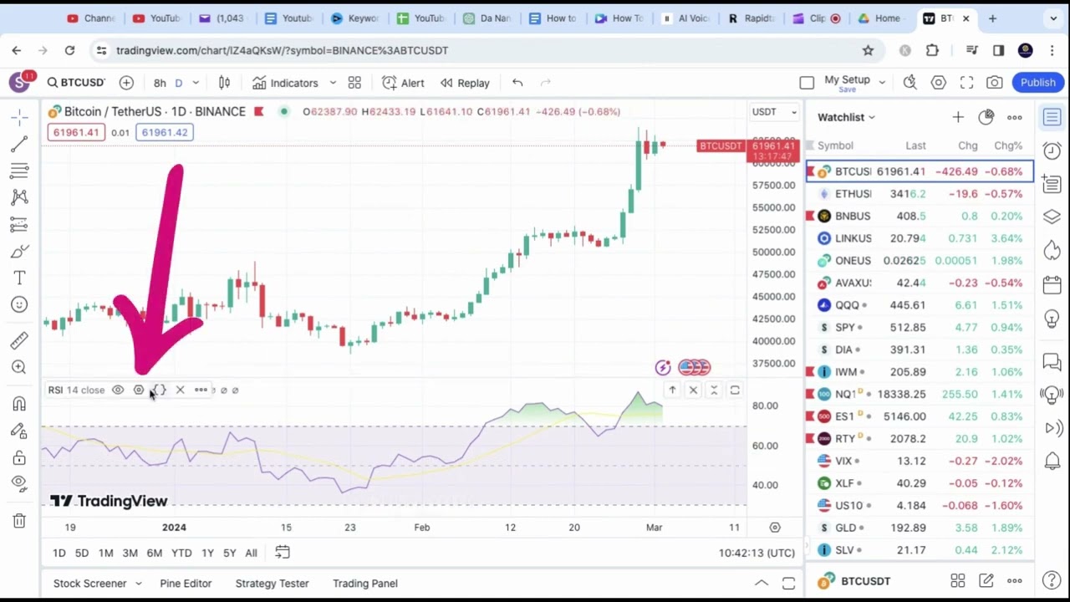
Task: Open the time axis settings gear
Action: tap(775, 528)
